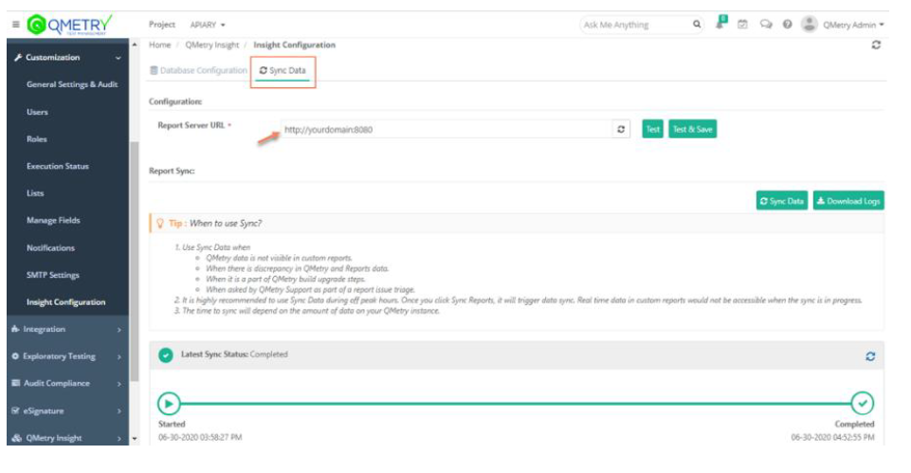The image size is (911, 473).
Task: Open the calendar schedule icon
Action: pos(742,25)
